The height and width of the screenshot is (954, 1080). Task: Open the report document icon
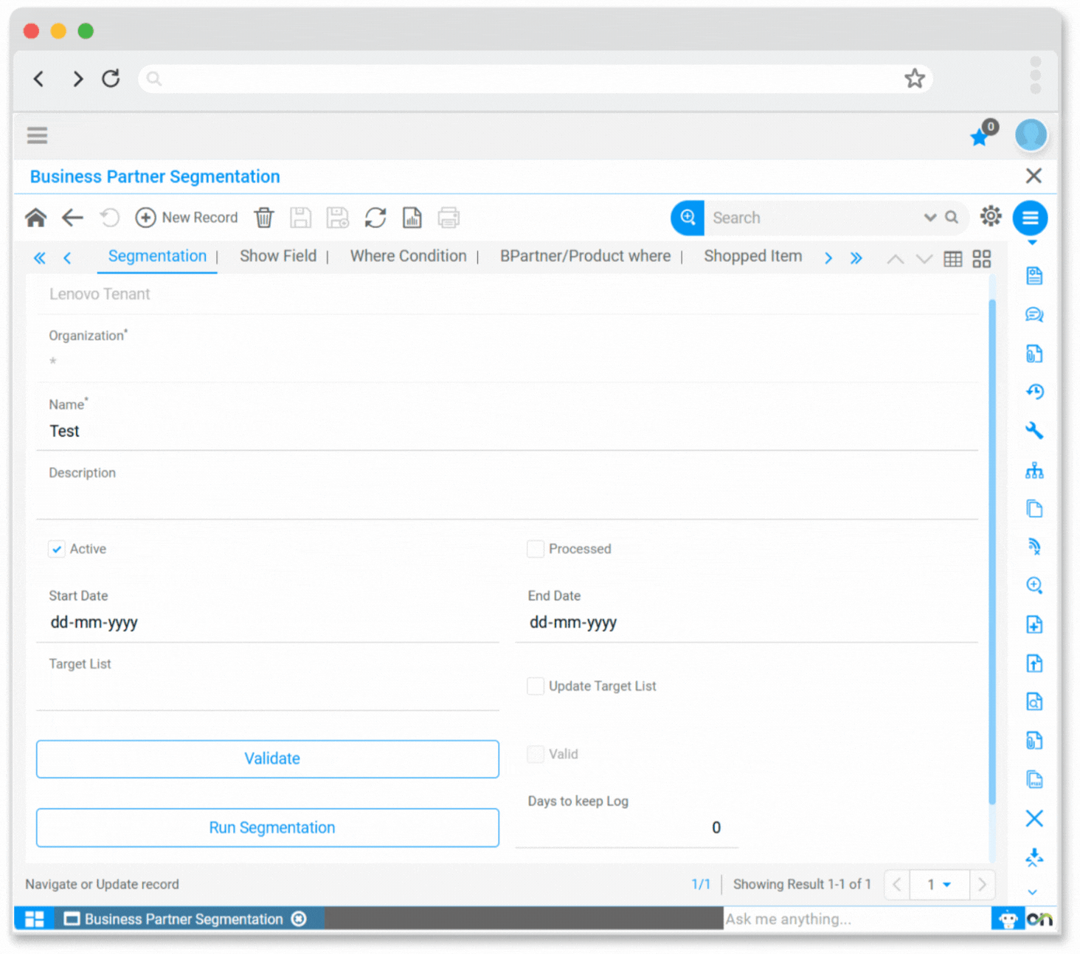click(x=412, y=218)
